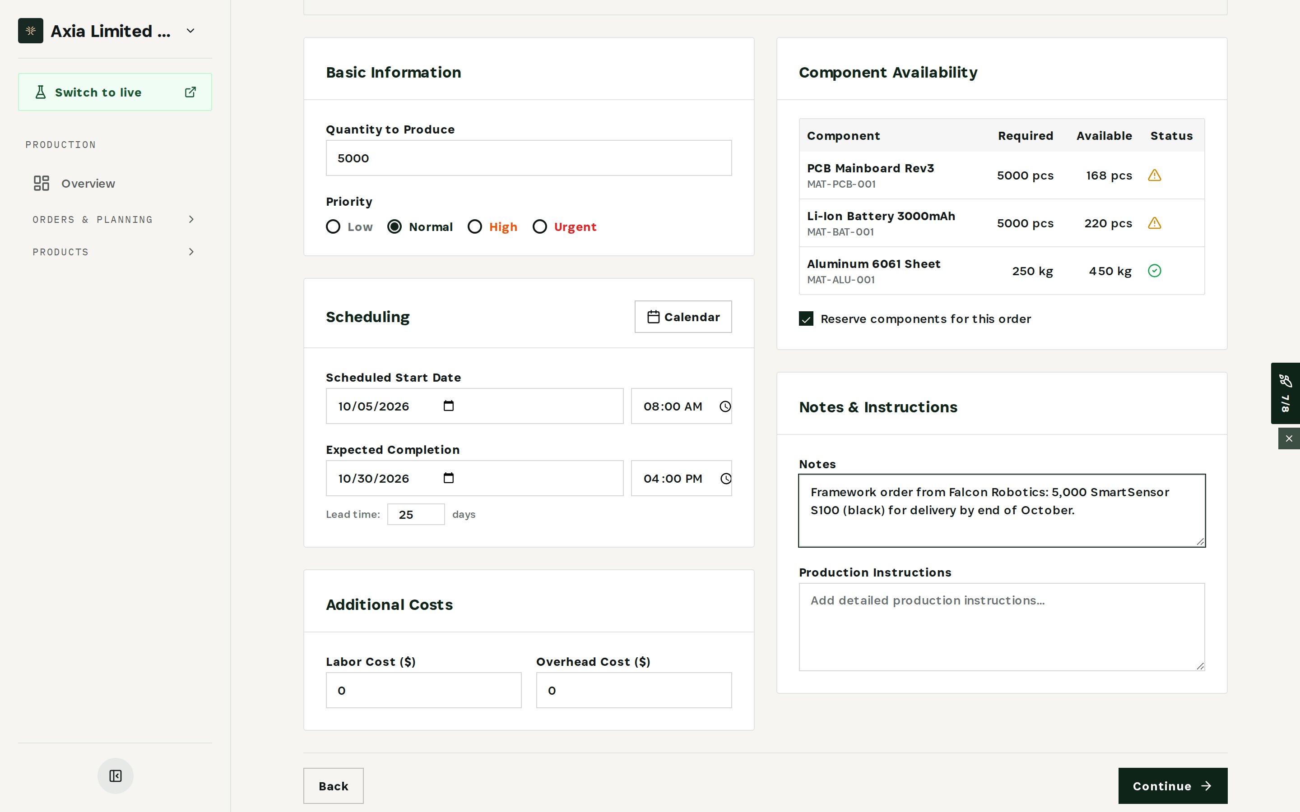
Task: Select Normal priority
Action: [x=395, y=226]
